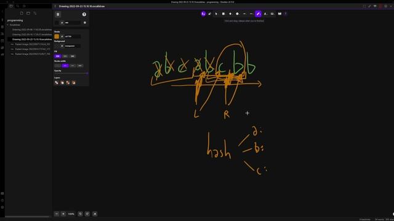Click the 34 words status entry
Screen dimensions: 394x221
coord(379,219)
